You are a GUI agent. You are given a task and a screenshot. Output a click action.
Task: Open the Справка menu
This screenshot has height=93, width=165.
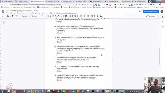(52, 13)
